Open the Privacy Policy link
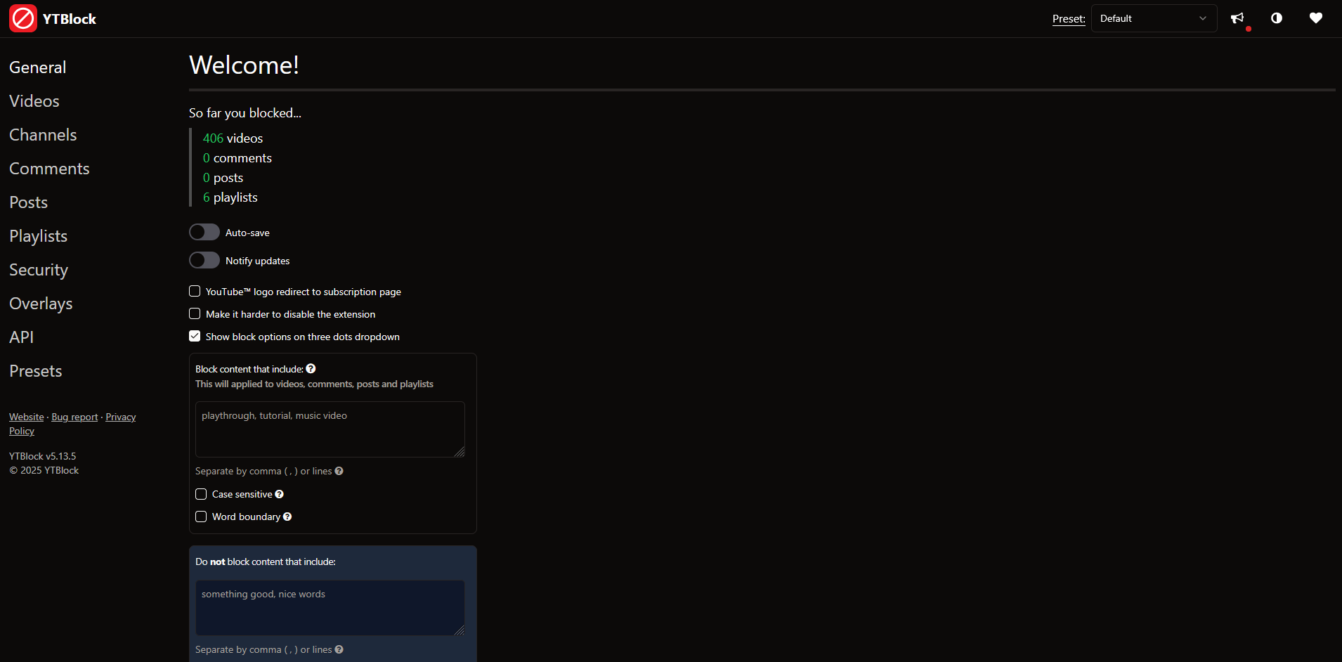The height and width of the screenshot is (662, 1342). coord(120,416)
